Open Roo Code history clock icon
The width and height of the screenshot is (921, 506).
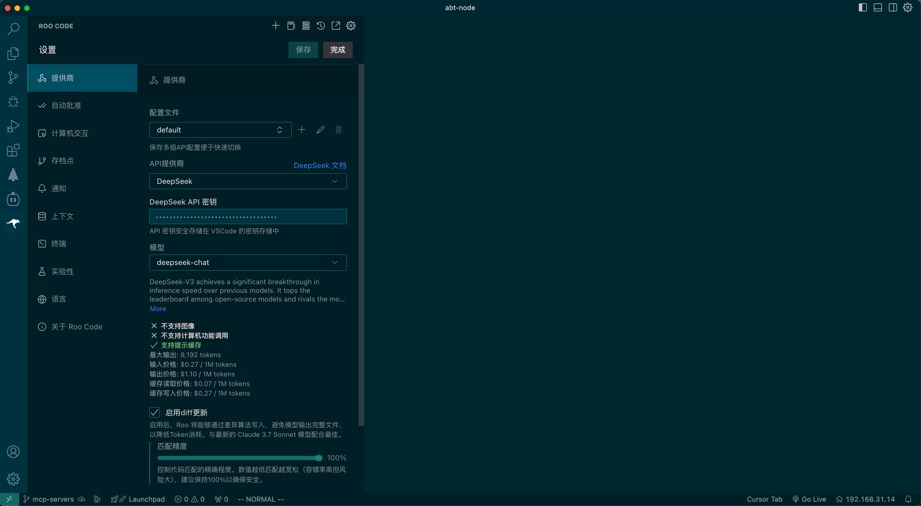click(x=321, y=26)
